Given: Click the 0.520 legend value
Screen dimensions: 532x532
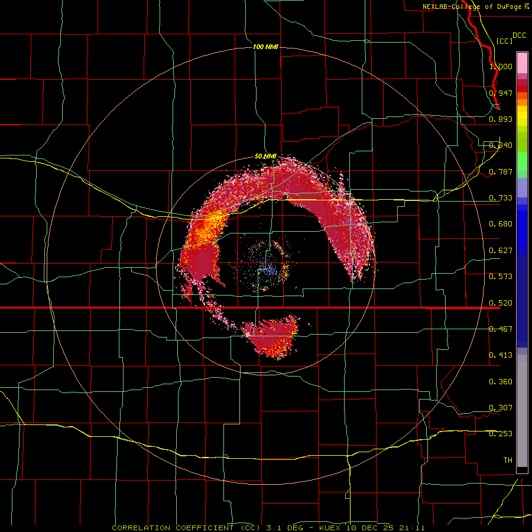Looking at the screenshot, I should 501,303.
